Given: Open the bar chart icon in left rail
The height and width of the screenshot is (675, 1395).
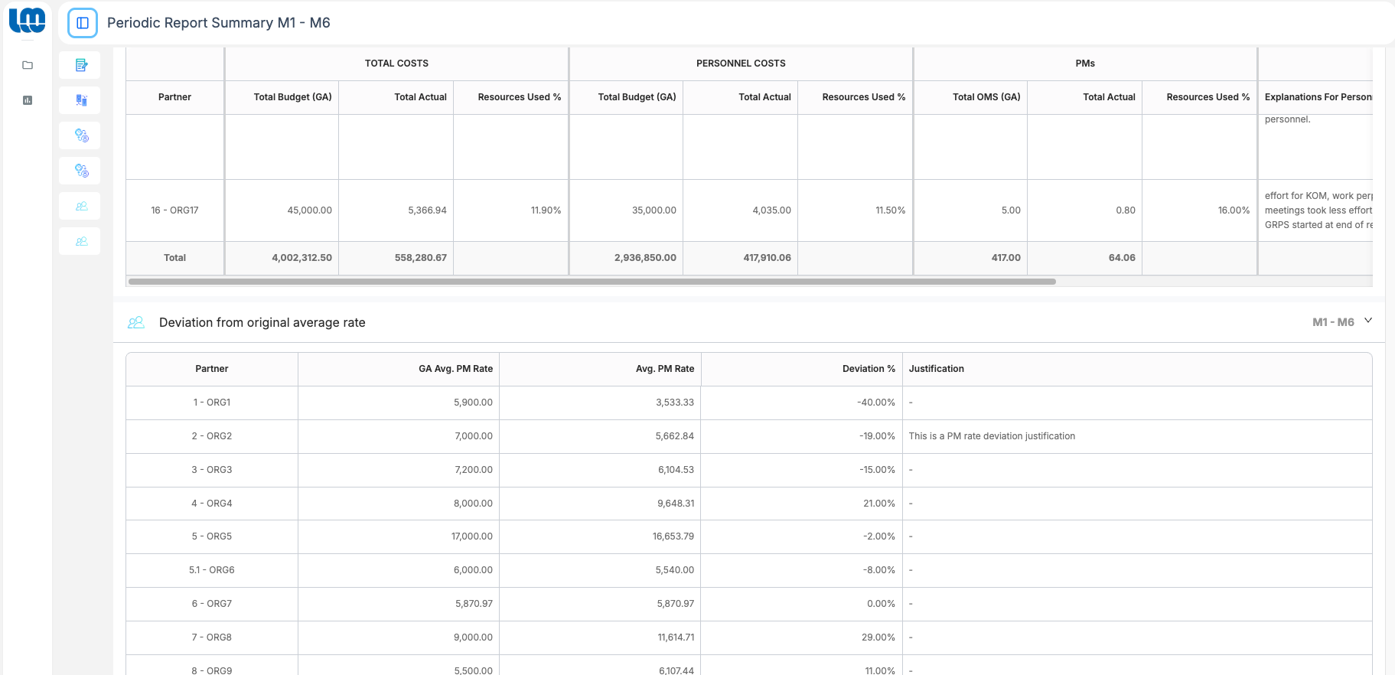Looking at the screenshot, I should tap(28, 100).
